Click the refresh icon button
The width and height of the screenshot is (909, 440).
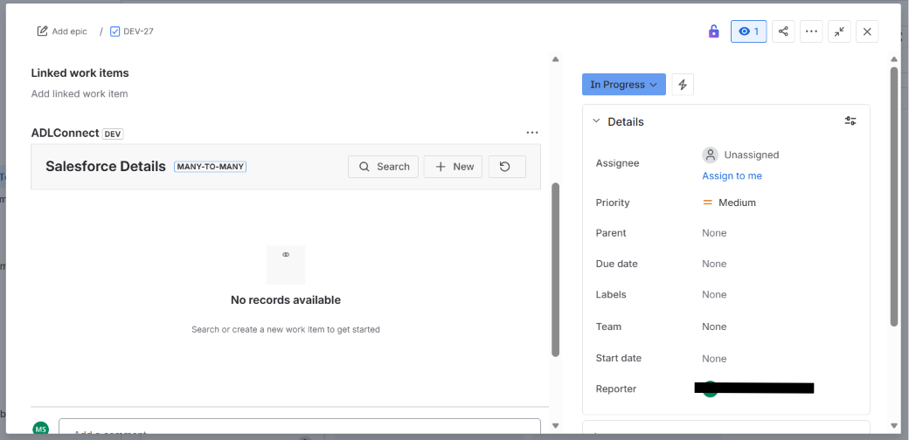tap(507, 167)
